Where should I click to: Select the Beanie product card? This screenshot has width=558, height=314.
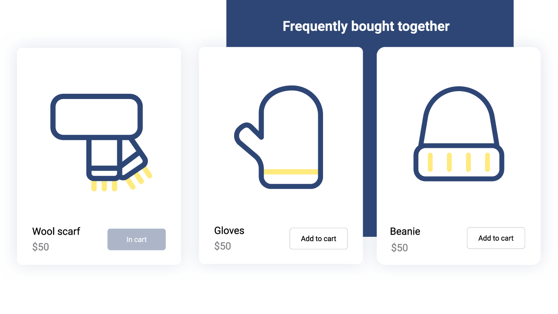click(459, 156)
